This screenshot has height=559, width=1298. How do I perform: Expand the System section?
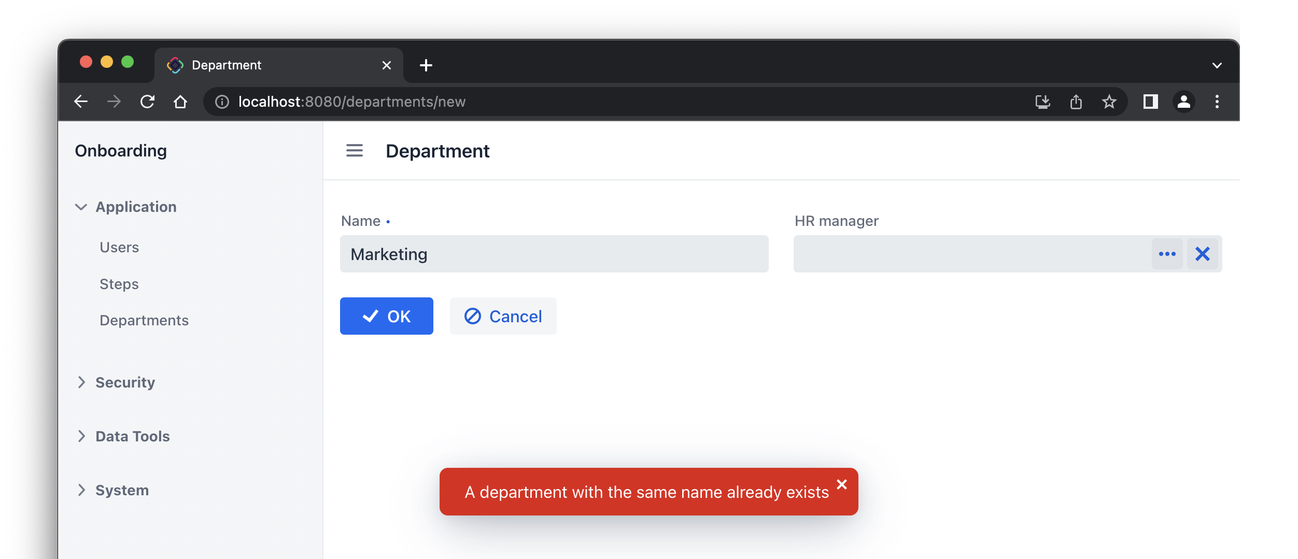point(121,490)
